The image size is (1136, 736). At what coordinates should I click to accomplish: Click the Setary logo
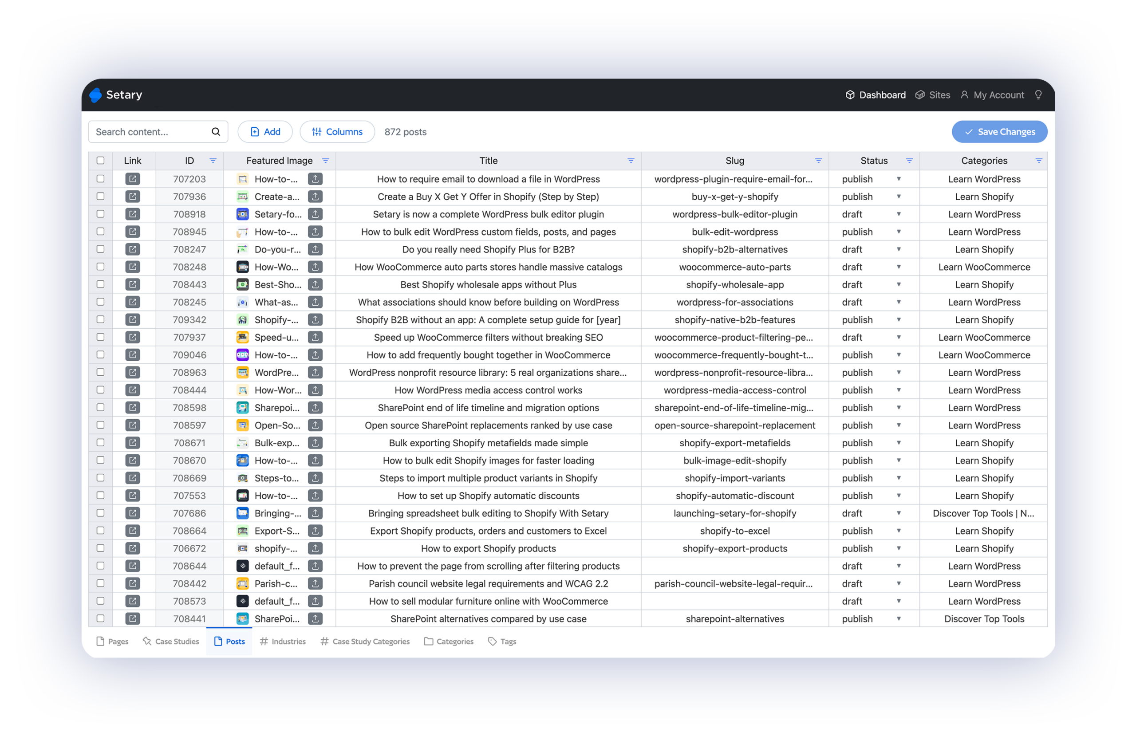[x=116, y=95]
